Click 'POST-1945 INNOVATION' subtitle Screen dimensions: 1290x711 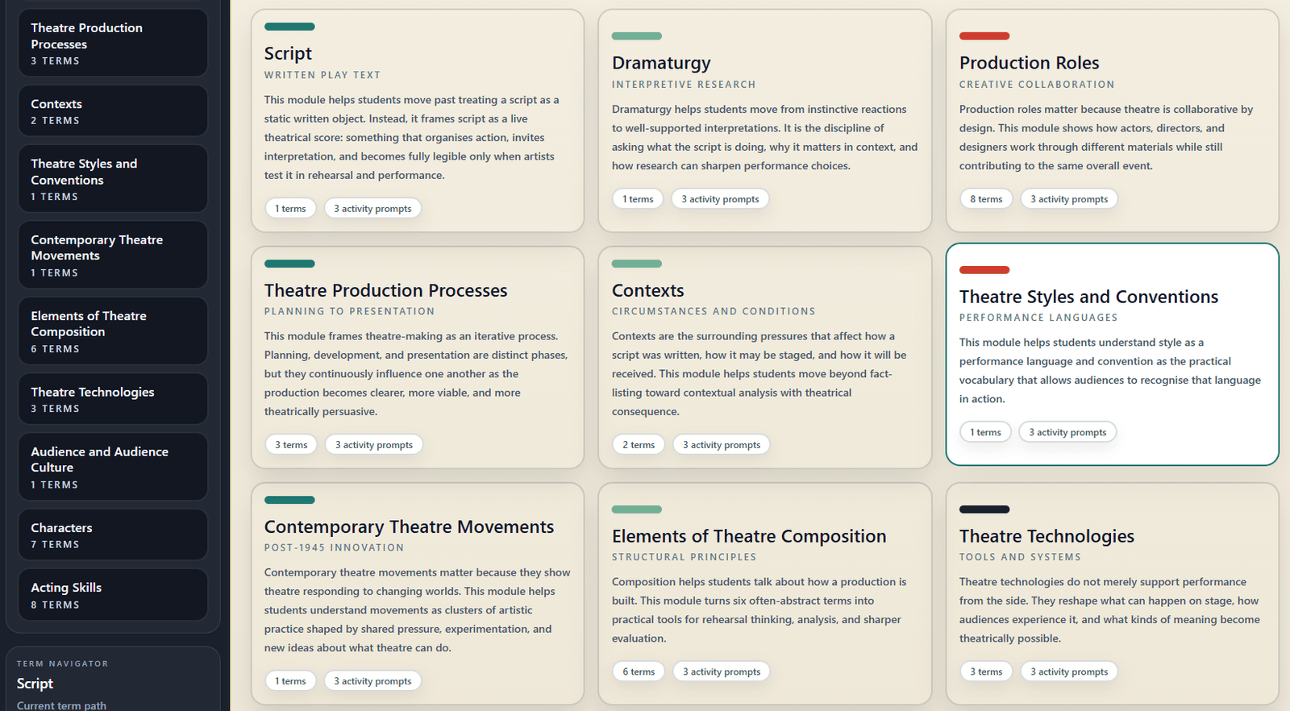pos(335,547)
